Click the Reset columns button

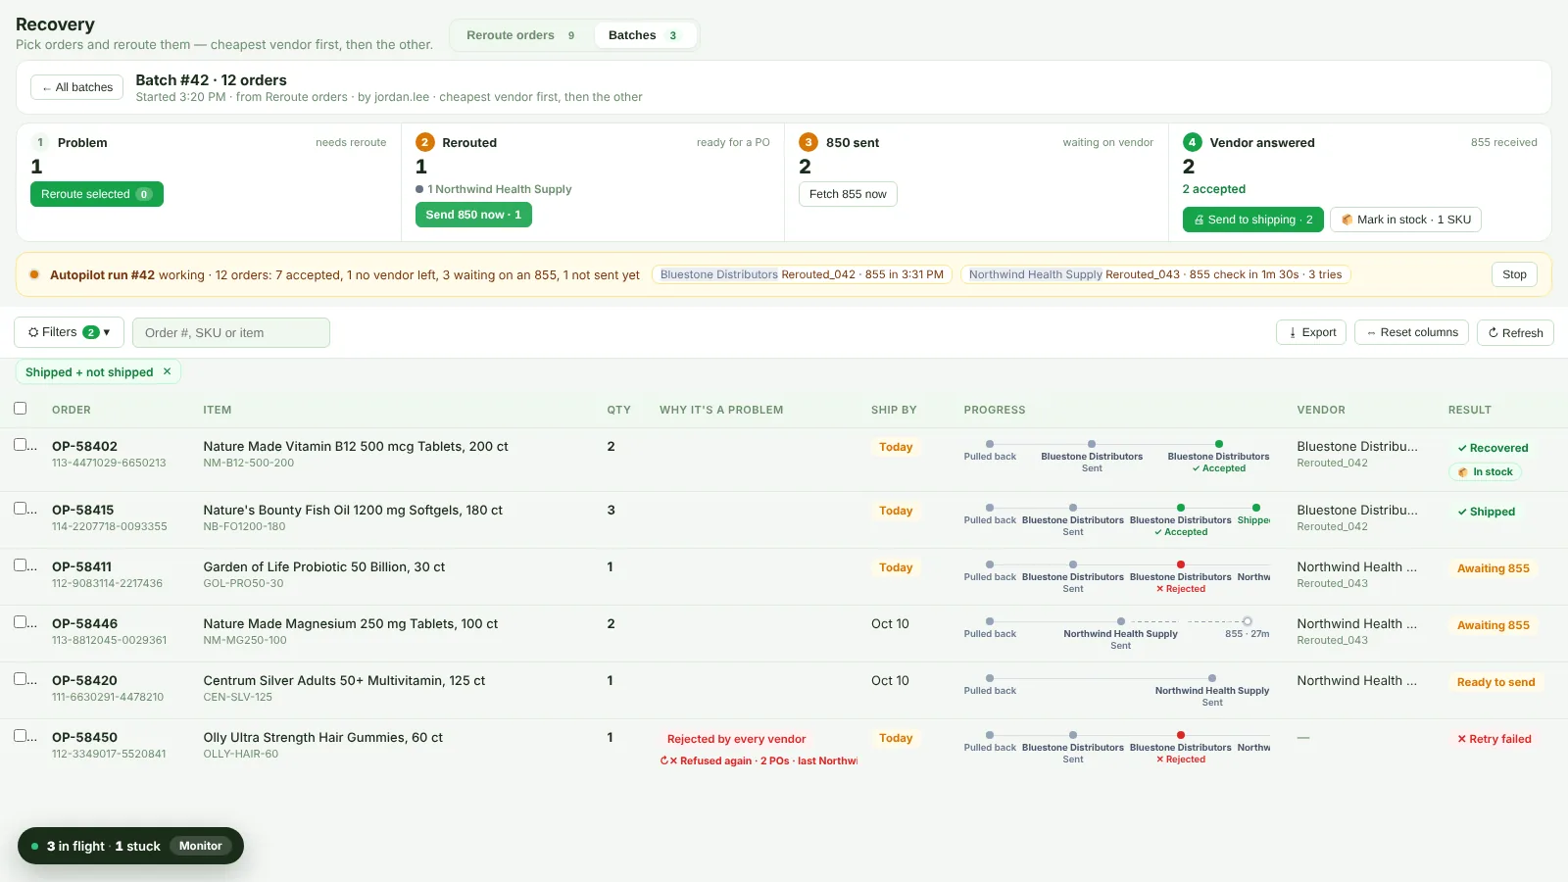[1411, 332]
